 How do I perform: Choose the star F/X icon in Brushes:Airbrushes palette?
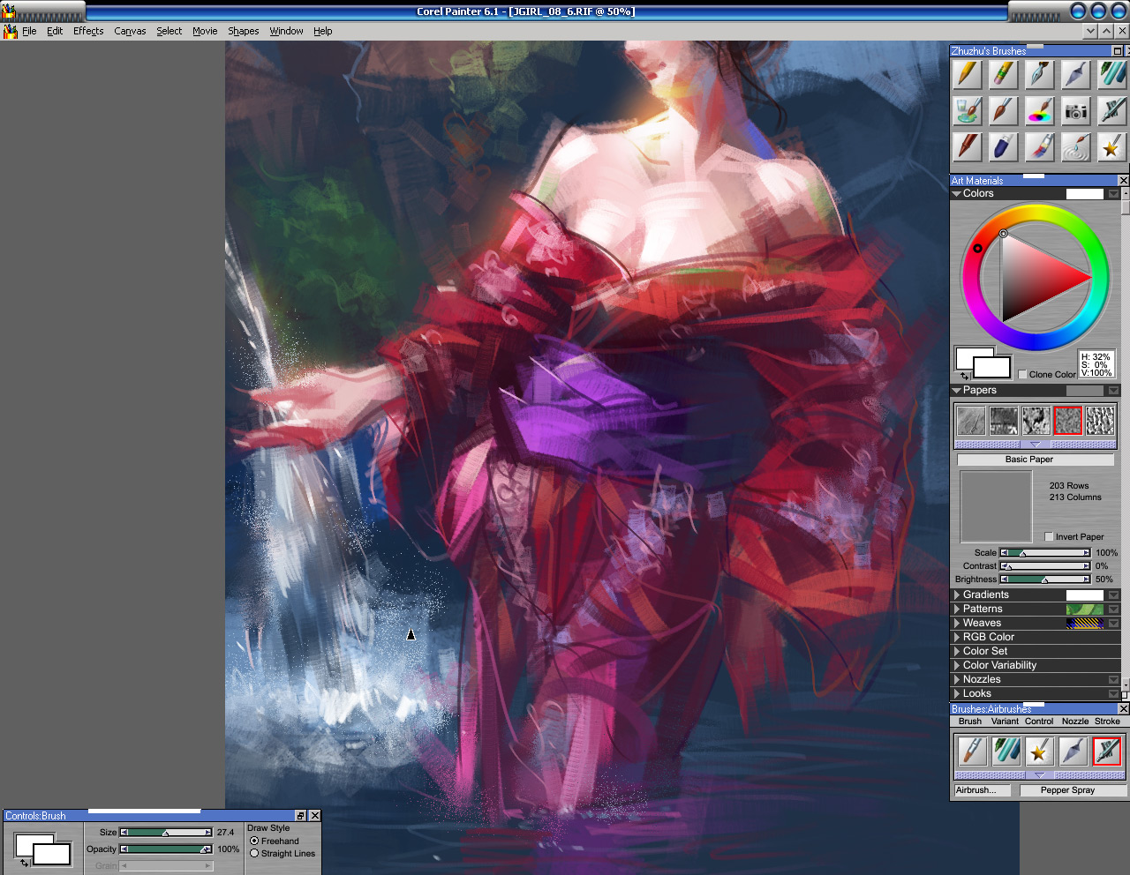[1039, 751]
